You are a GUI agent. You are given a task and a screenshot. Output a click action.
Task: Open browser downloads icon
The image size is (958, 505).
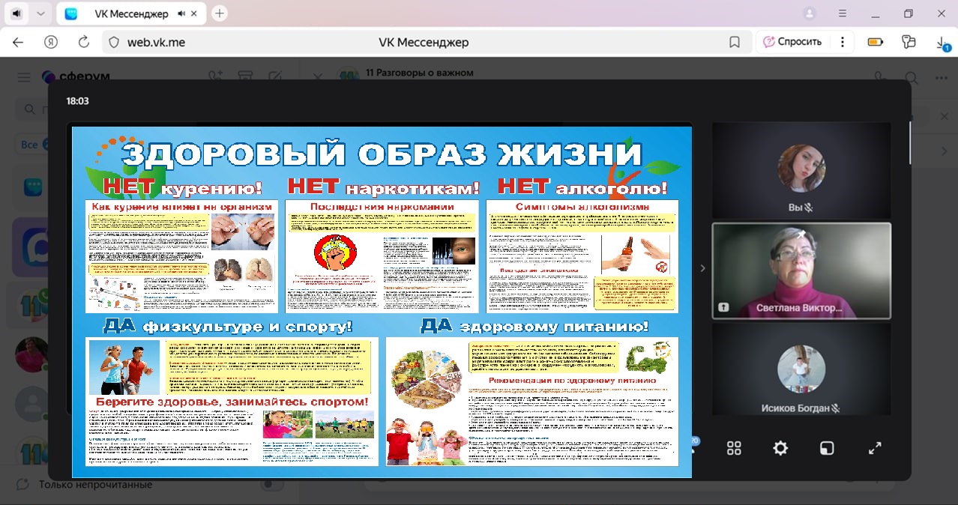pyautogui.click(x=942, y=43)
